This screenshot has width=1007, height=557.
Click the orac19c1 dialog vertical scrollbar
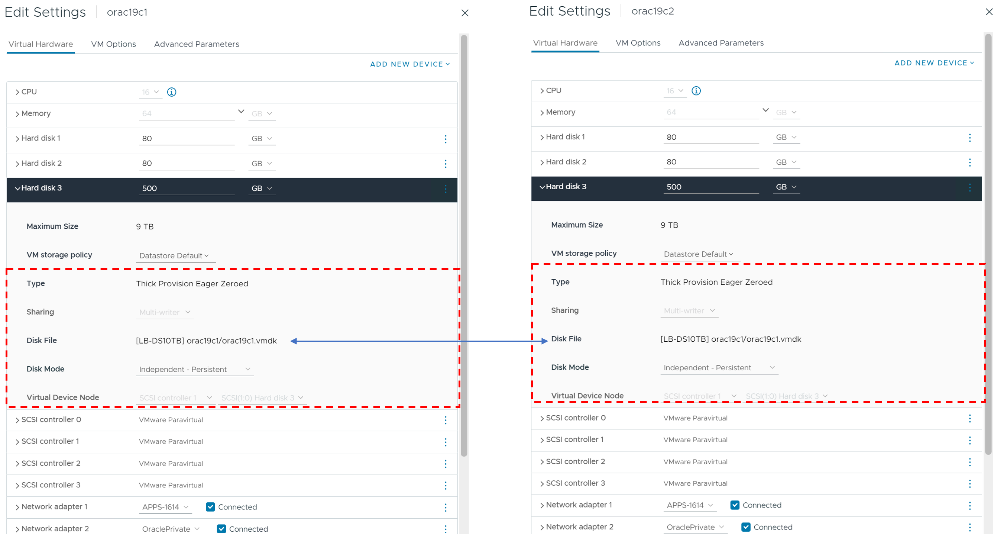tap(464, 247)
